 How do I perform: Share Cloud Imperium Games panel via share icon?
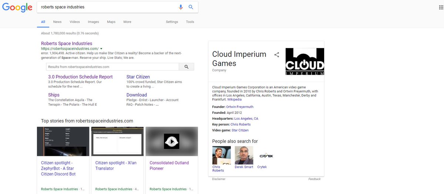(x=276, y=55)
